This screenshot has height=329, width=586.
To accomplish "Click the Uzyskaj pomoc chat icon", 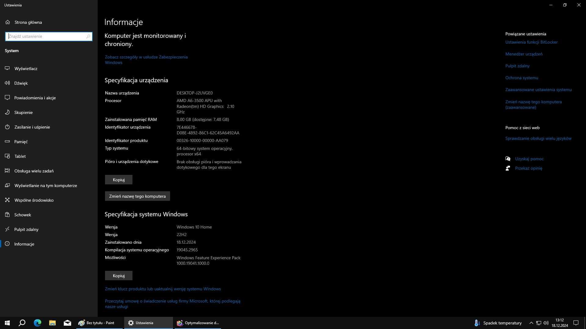I will (x=508, y=159).
